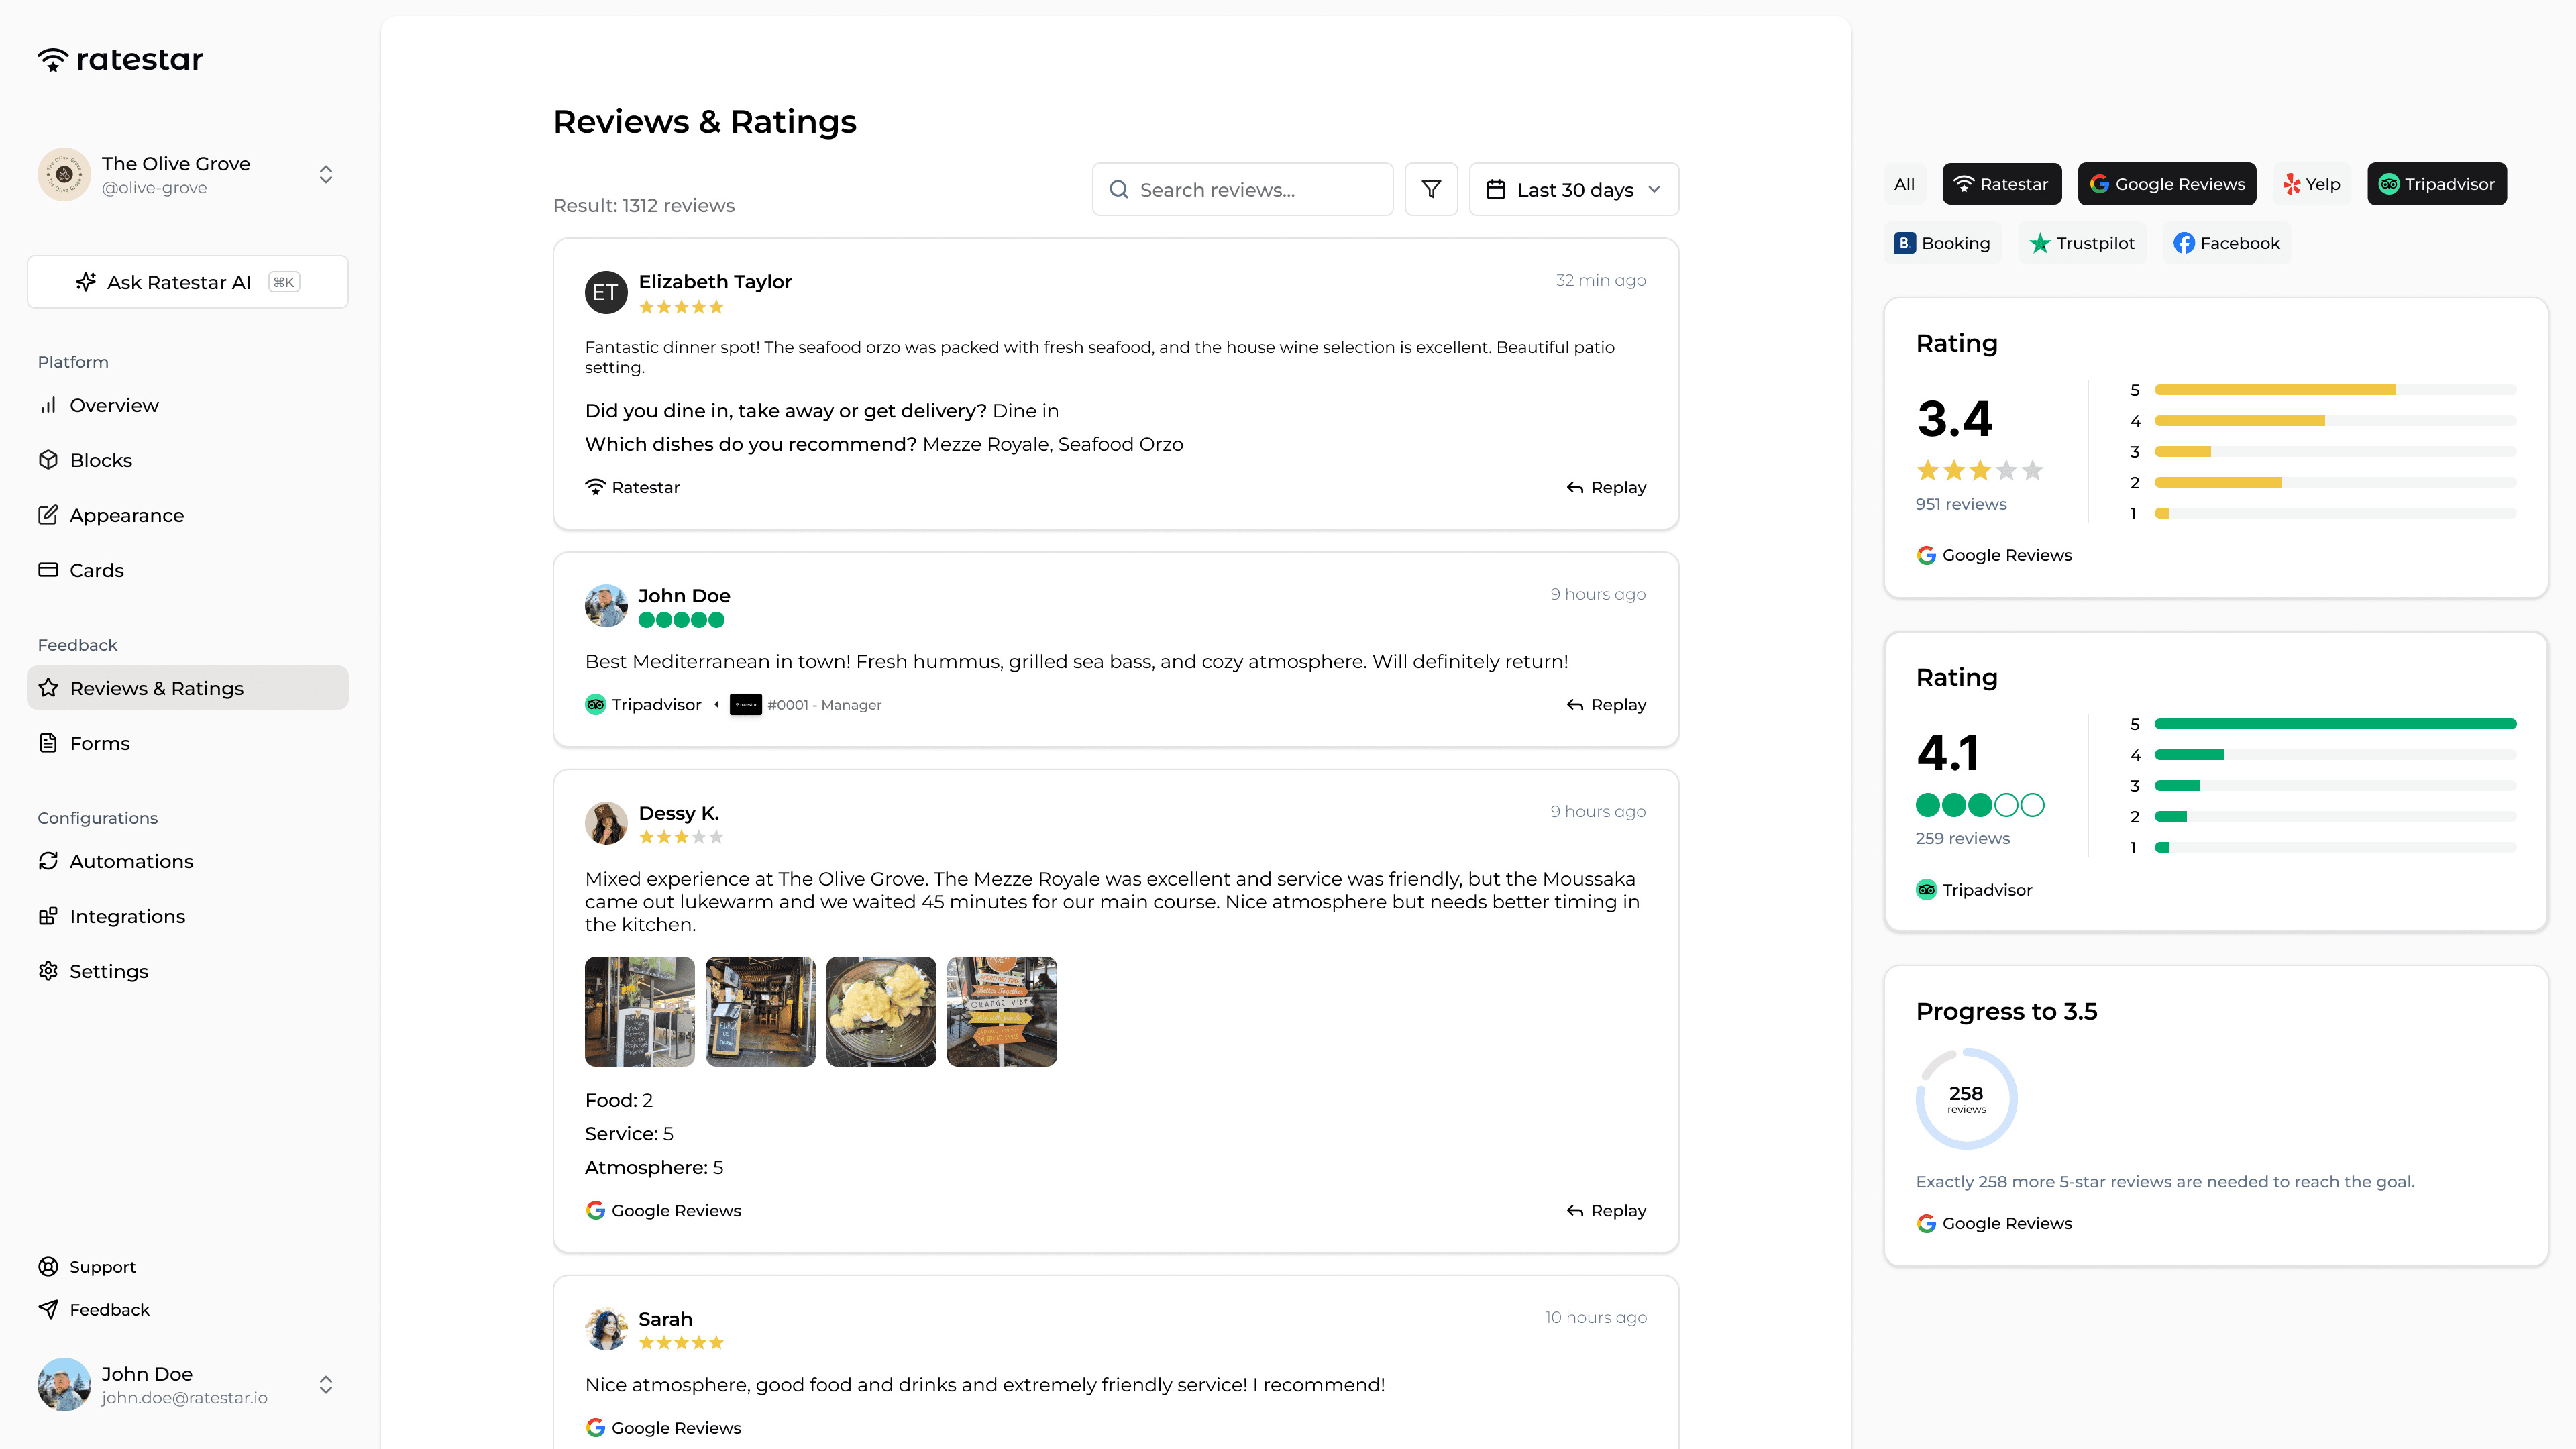Click Ask Ratestar AI button
Image resolution: width=2576 pixels, height=1449 pixels.
point(187,282)
